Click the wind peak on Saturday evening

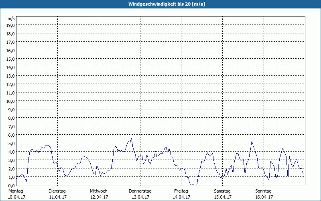[x=252, y=141]
